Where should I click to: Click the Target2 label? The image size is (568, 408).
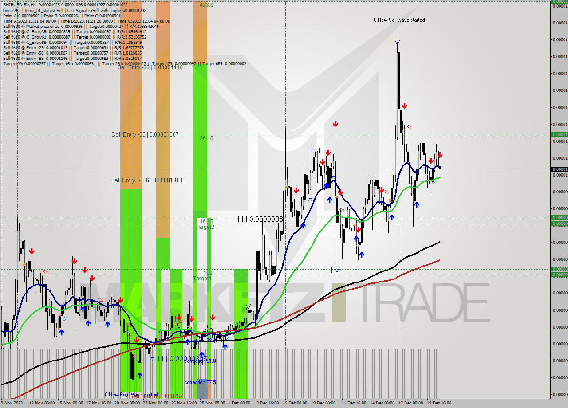pos(205,227)
